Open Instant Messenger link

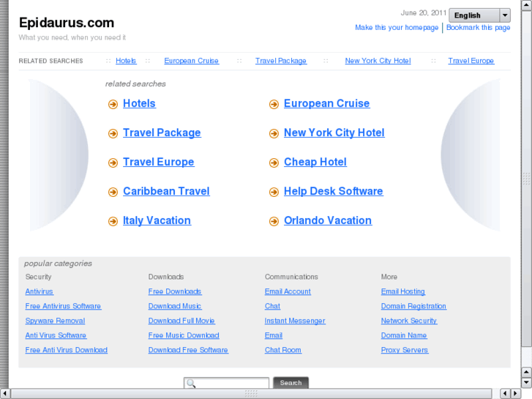(x=295, y=321)
